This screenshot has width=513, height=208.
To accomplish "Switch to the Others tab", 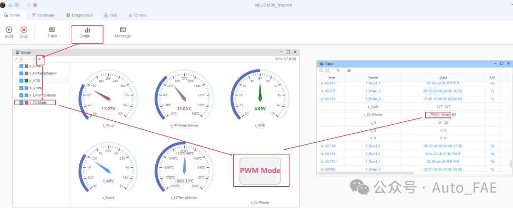I will (x=137, y=15).
